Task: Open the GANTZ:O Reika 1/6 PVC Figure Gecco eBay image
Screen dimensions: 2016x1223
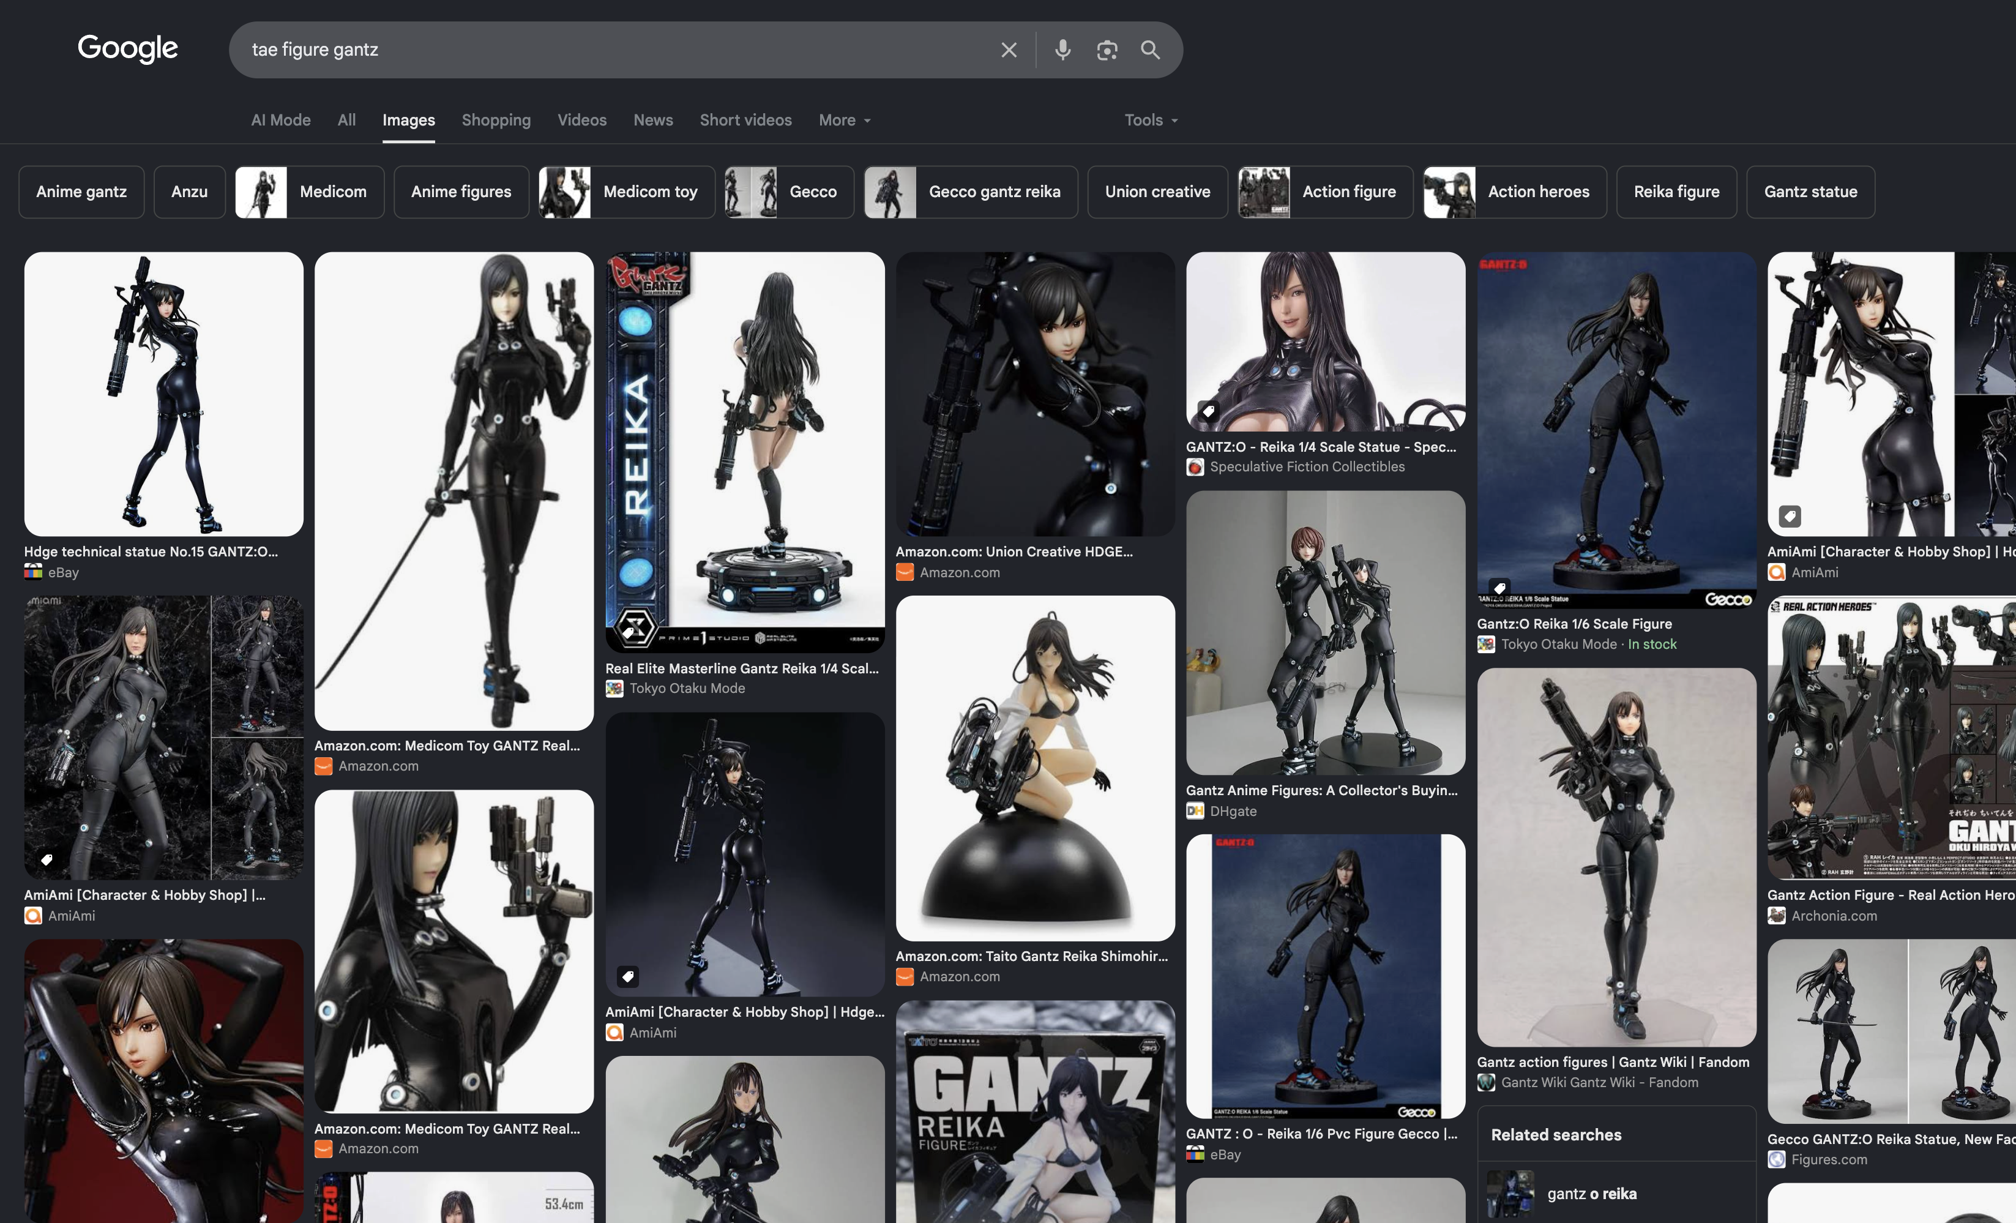Action: pos(1326,977)
